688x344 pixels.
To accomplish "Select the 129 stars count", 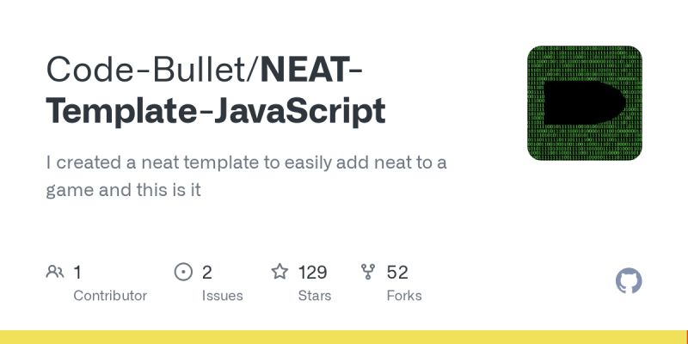I will click(313, 273).
